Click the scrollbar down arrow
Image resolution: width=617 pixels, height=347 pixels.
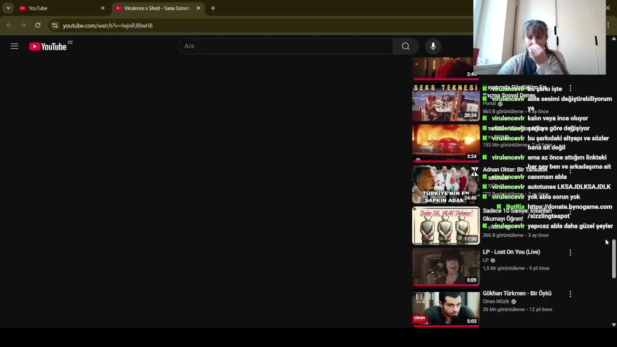coord(614,325)
